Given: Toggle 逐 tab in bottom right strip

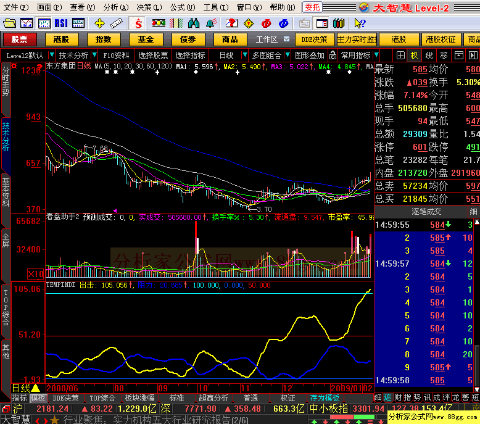Looking at the screenshot, I should 388,397.
